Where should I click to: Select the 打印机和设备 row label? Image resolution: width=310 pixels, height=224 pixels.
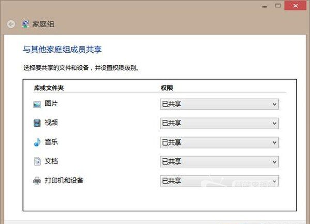pyautogui.click(x=64, y=180)
